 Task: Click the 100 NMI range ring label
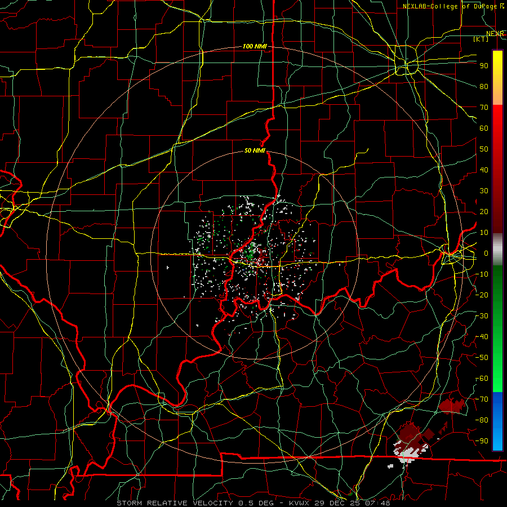[x=255, y=47]
